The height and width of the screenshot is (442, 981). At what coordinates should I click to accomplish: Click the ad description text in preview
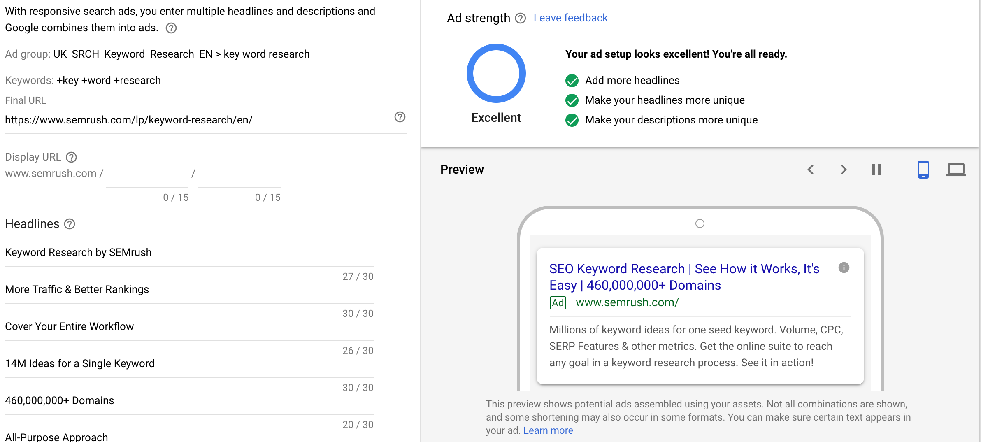coord(696,346)
